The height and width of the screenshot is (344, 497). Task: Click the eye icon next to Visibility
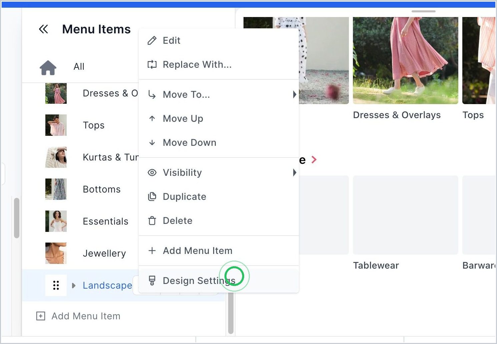(x=152, y=173)
